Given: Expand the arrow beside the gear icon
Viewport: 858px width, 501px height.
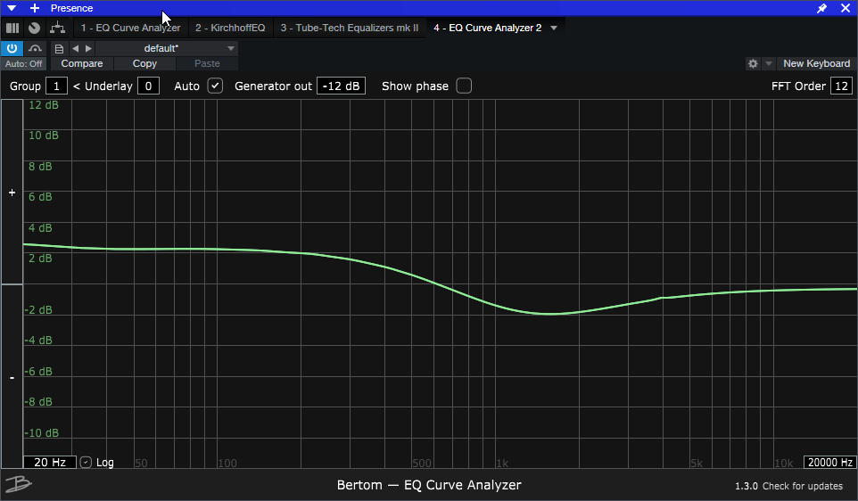Looking at the screenshot, I should point(769,64).
